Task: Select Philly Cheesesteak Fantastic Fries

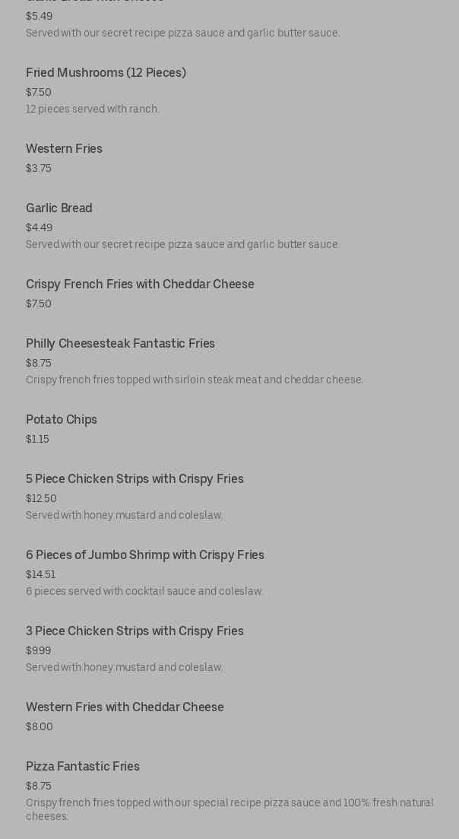Action: tap(120, 344)
